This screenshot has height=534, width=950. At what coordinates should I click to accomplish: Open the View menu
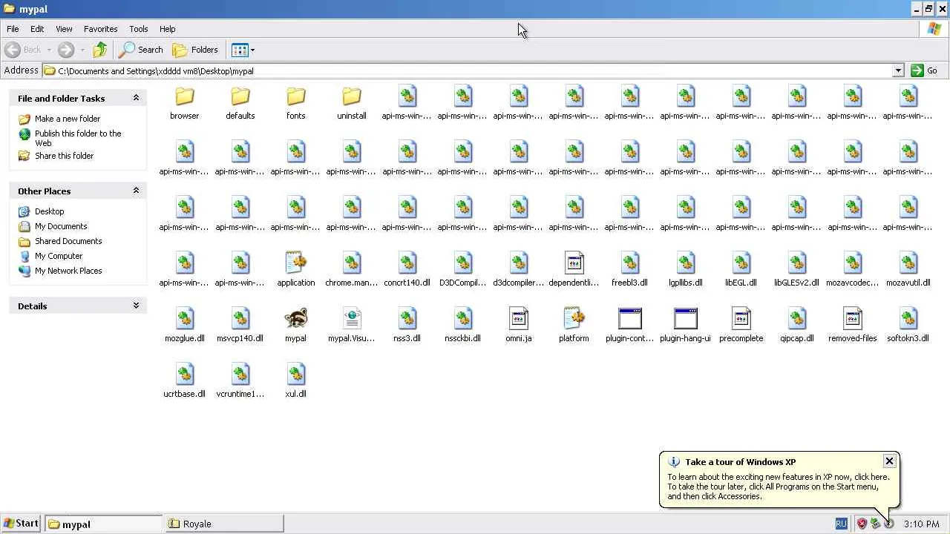click(x=64, y=29)
